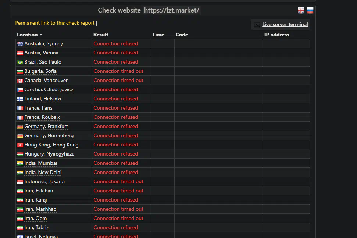Click the Canada flag icon
This screenshot has height=238, width=357.
(20, 81)
